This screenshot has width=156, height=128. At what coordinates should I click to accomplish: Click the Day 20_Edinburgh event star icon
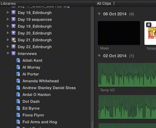tap(14, 33)
